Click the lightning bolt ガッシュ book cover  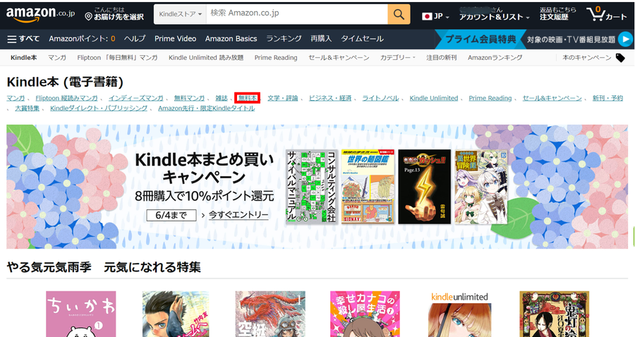[425, 187]
